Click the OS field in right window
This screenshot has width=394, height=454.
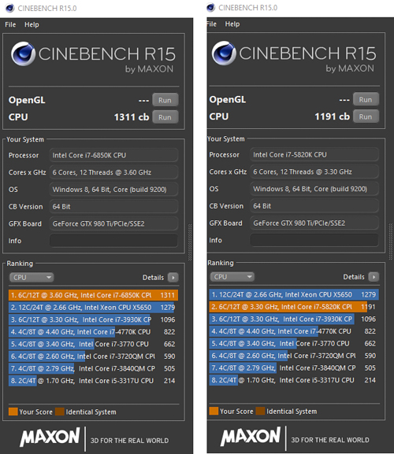(314, 189)
